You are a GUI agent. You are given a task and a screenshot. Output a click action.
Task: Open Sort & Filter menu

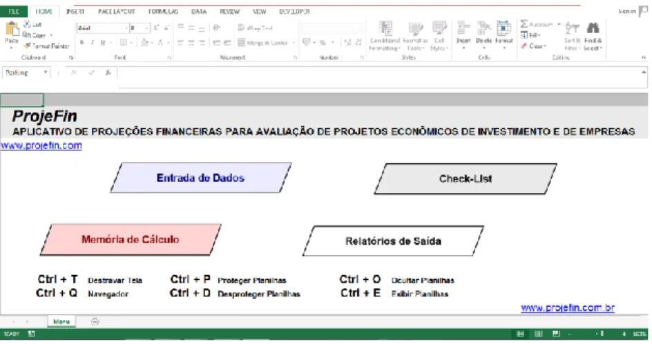(572, 36)
